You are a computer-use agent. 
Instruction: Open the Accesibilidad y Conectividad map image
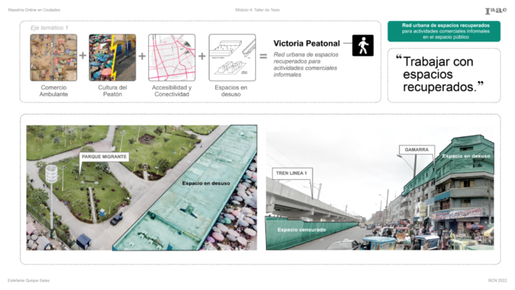pos(171,57)
